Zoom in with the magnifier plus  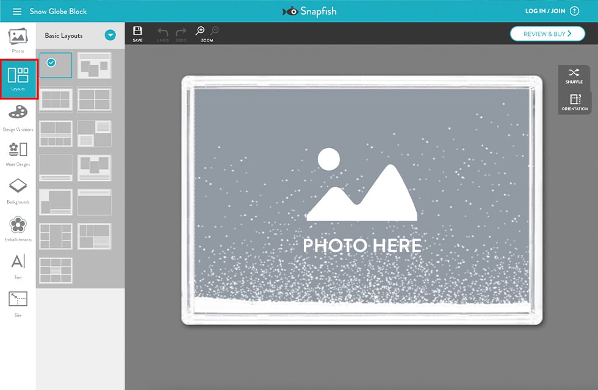pos(200,32)
